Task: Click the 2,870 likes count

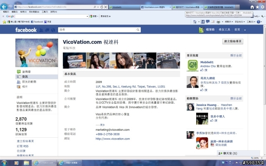Action: point(21,119)
